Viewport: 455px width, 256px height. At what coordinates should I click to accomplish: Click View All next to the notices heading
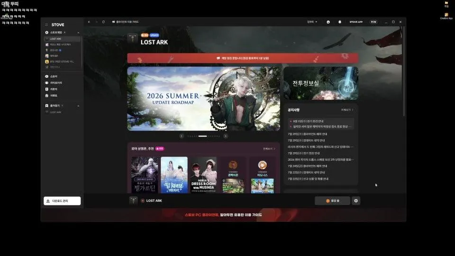(347, 110)
